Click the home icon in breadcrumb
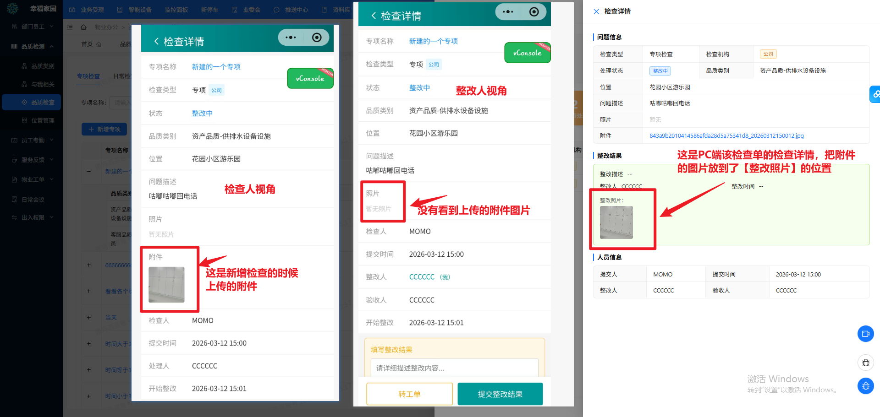 (x=83, y=27)
